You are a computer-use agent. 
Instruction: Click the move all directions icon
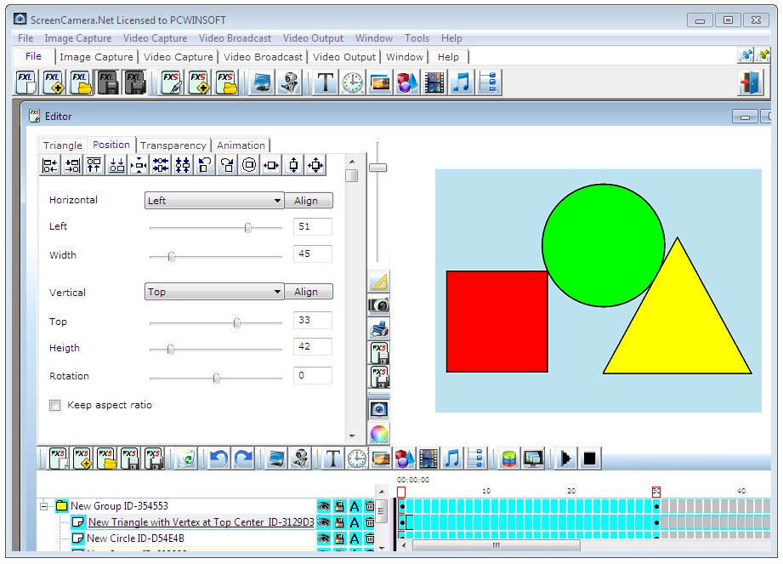[315, 165]
